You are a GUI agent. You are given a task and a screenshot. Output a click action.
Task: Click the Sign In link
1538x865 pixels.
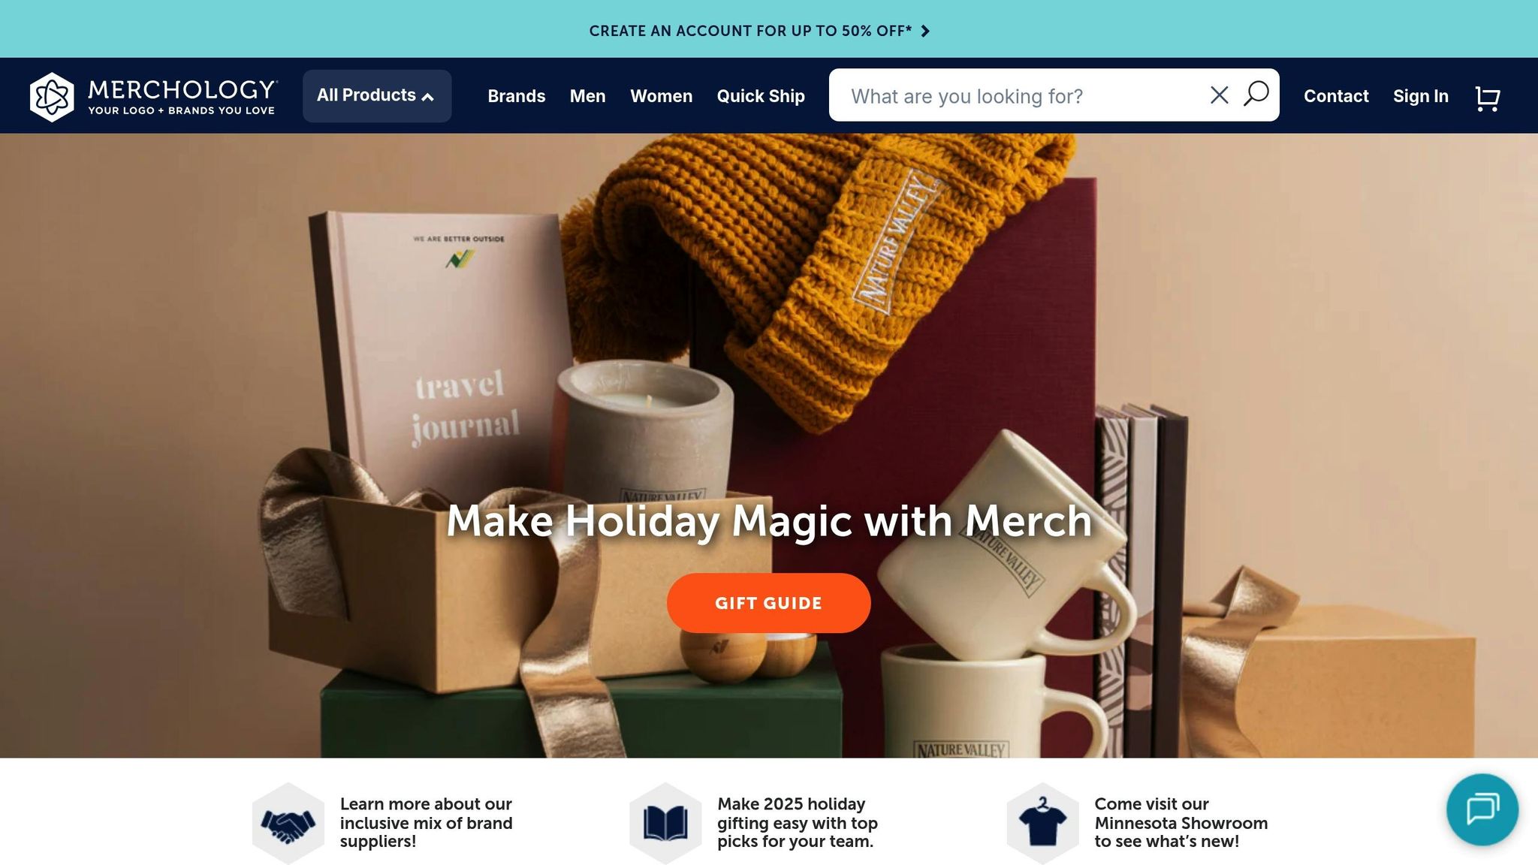(1421, 96)
